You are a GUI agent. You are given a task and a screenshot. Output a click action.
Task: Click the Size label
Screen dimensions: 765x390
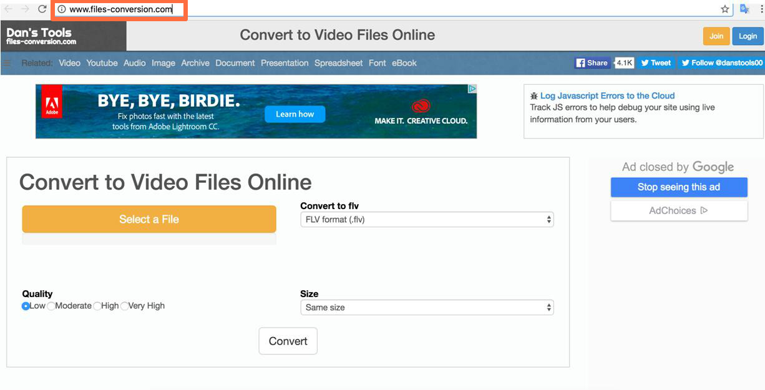click(309, 294)
